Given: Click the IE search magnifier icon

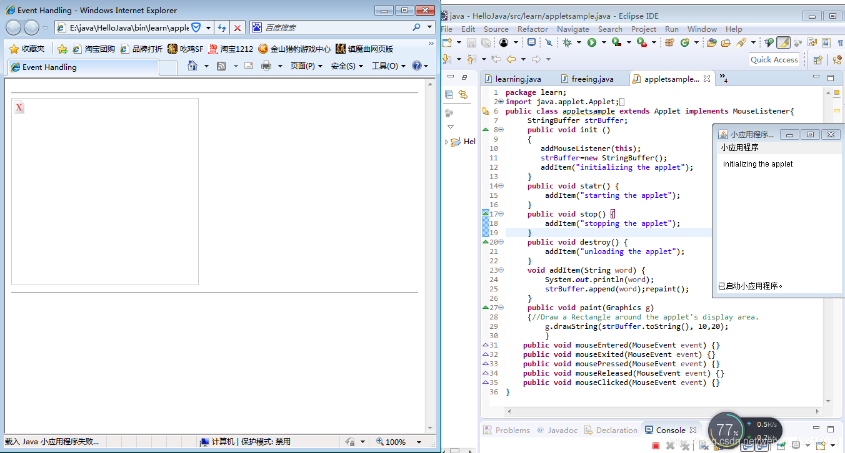Looking at the screenshot, I should pyautogui.click(x=417, y=27).
